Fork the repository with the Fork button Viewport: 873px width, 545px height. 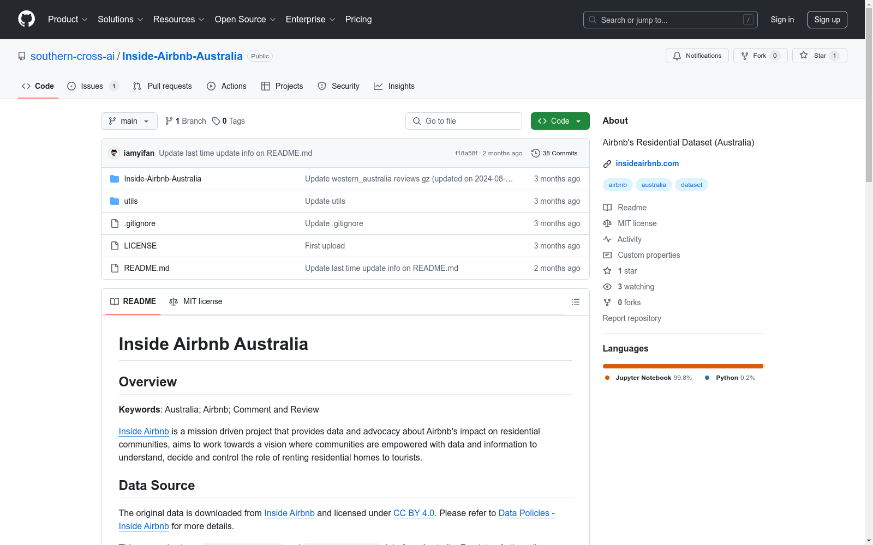(760, 56)
